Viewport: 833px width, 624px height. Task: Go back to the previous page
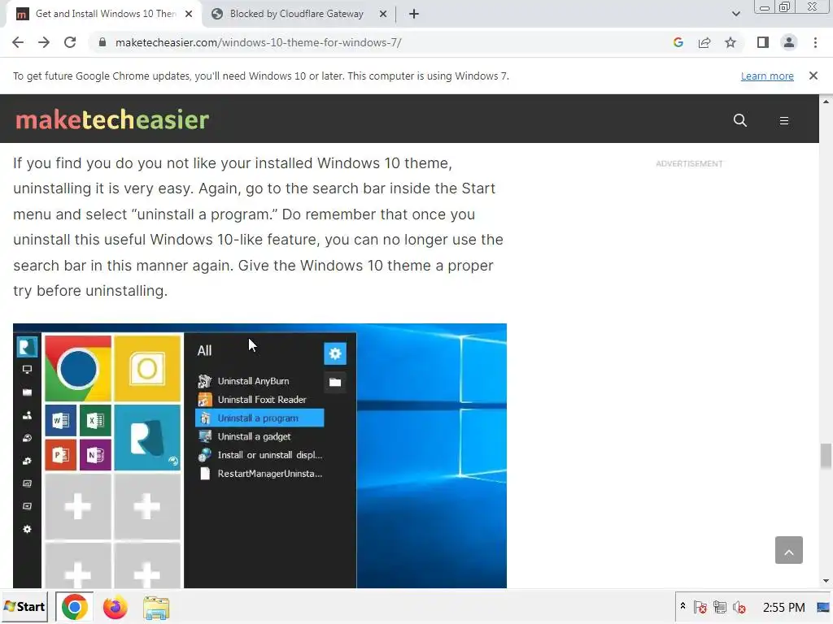(x=18, y=42)
